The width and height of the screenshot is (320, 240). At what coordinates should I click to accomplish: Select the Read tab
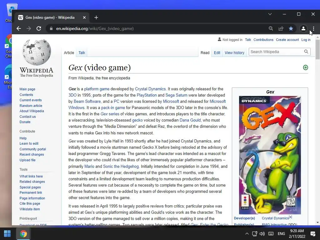click(205, 52)
